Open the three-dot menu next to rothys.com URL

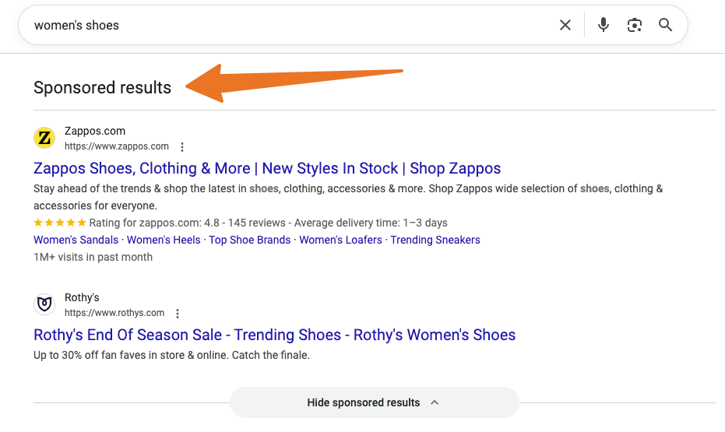click(x=178, y=313)
